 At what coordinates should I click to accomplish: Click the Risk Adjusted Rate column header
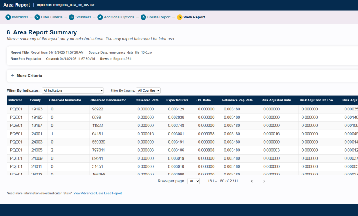276,100
